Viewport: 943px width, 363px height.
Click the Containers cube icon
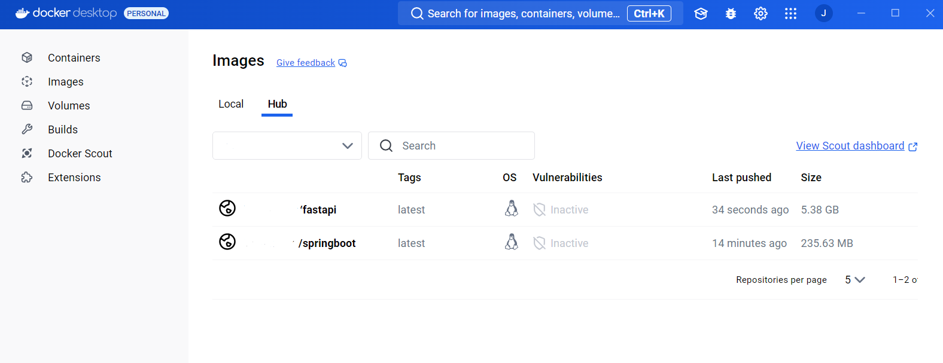[x=27, y=57]
